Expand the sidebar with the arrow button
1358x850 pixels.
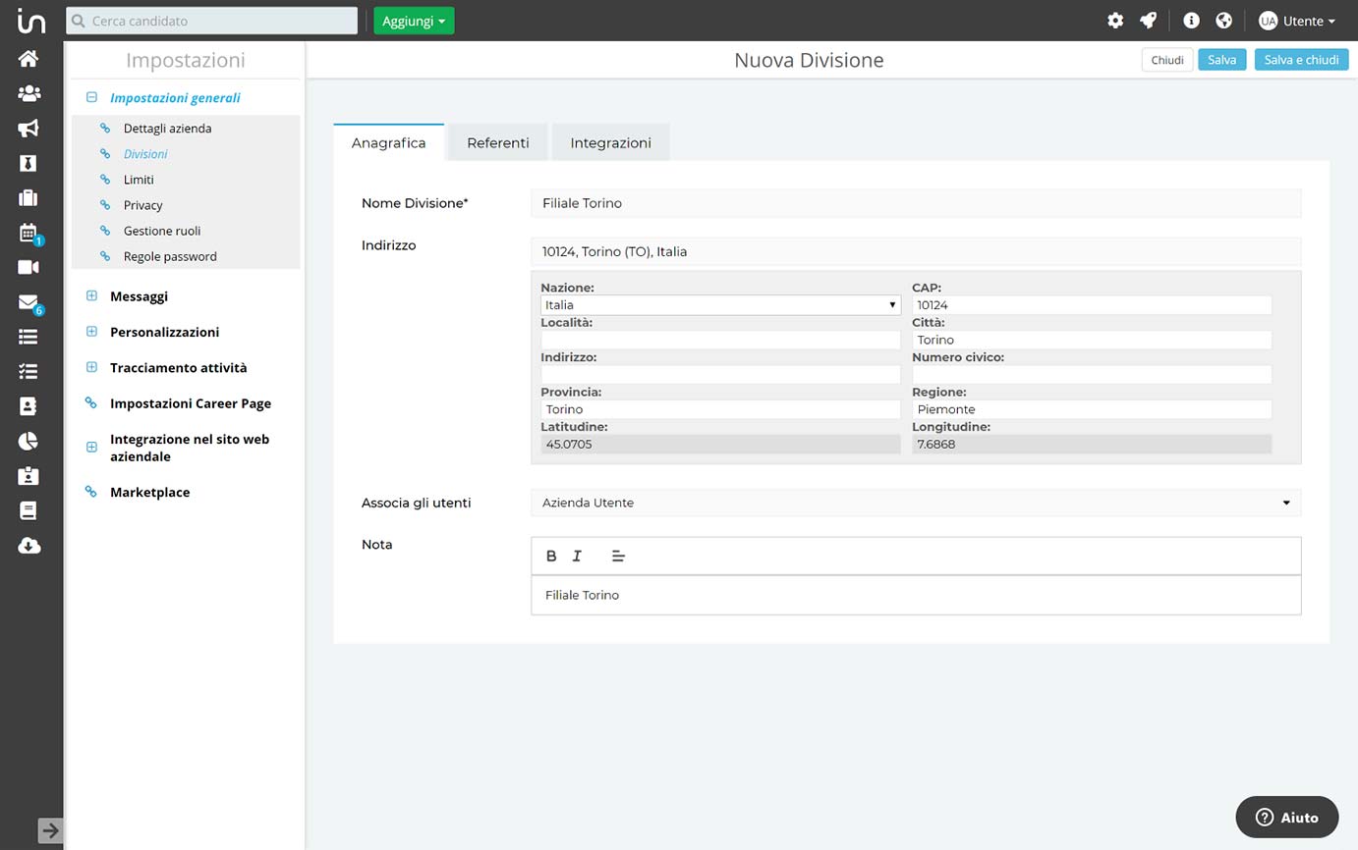(50, 830)
